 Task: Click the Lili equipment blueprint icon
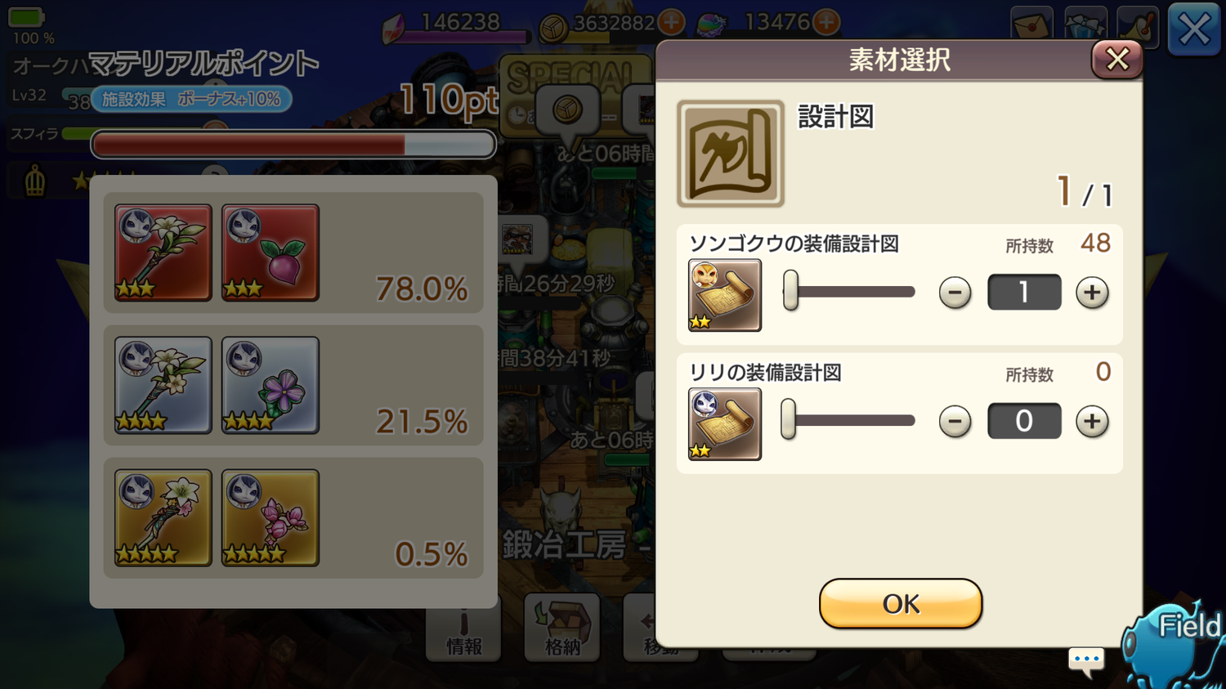725,424
